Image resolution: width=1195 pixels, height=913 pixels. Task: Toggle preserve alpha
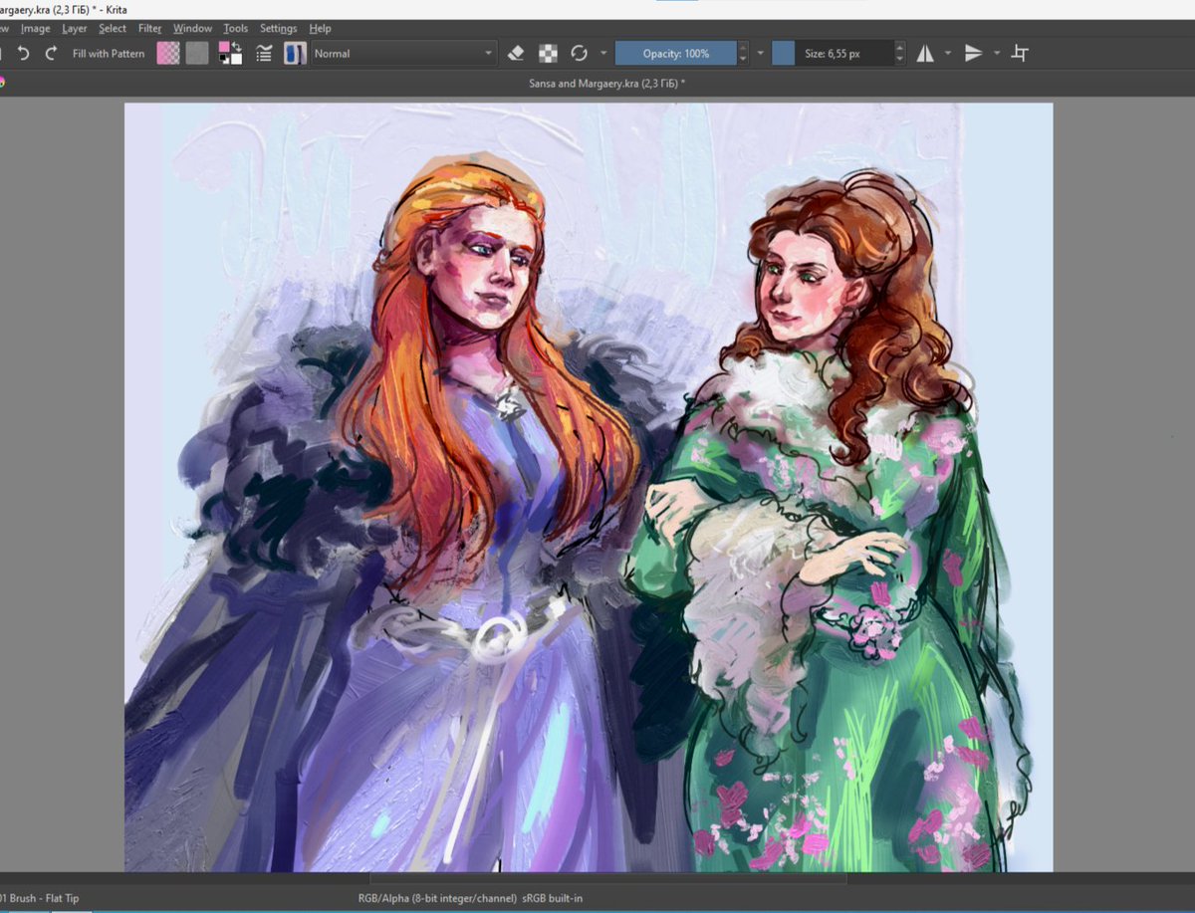548,54
